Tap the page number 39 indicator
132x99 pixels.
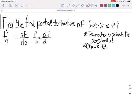click(130, 88)
